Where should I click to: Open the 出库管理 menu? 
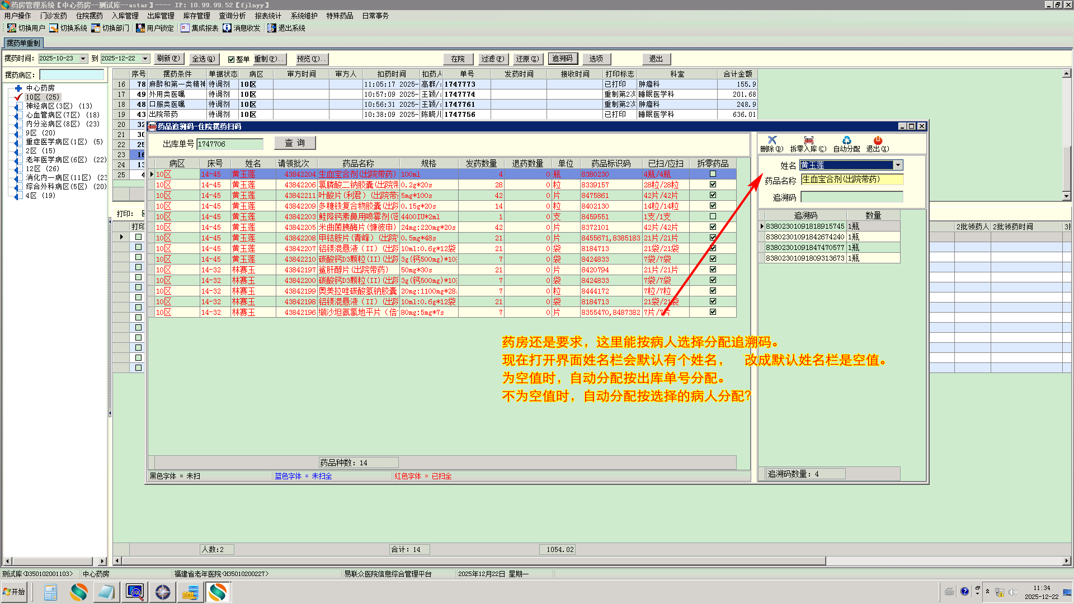click(x=161, y=16)
